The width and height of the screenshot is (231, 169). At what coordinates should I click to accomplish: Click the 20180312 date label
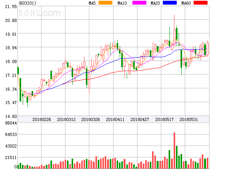tap(66, 119)
